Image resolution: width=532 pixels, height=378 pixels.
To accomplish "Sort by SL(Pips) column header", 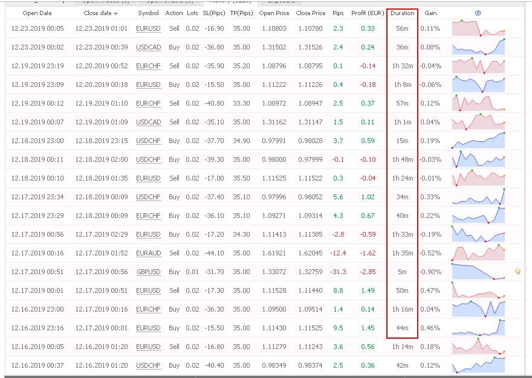I will [x=214, y=13].
